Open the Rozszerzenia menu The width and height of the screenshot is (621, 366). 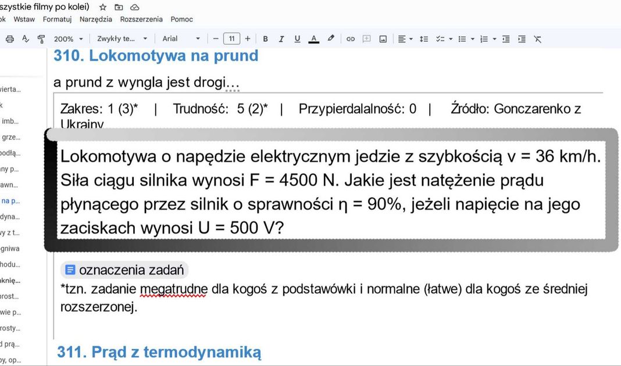click(141, 19)
